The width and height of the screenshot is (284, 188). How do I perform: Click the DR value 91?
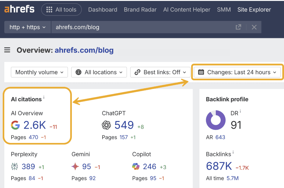(x=236, y=125)
